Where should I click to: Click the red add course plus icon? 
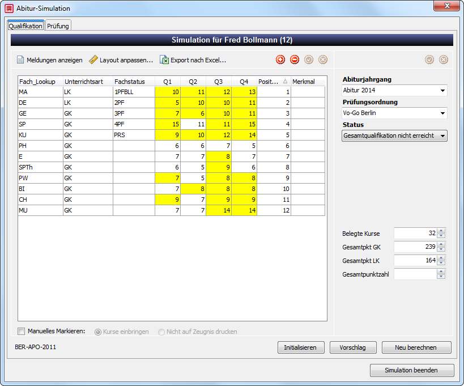(x=280, y=60)
